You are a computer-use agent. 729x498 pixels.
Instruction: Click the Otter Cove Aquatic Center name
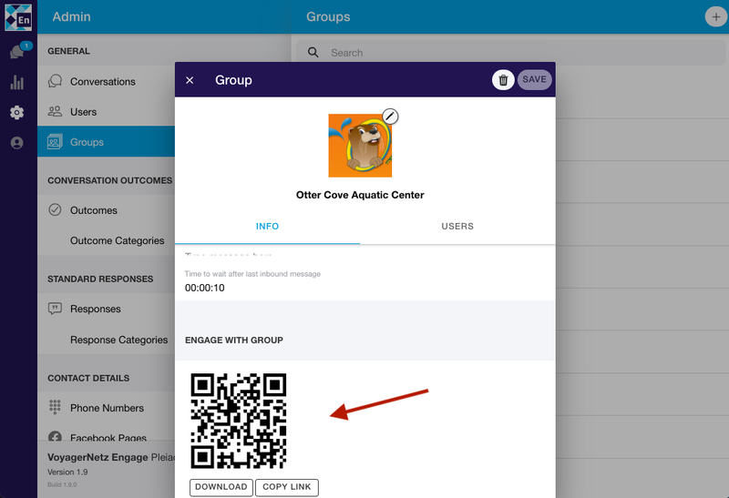(x=360, y=195)
